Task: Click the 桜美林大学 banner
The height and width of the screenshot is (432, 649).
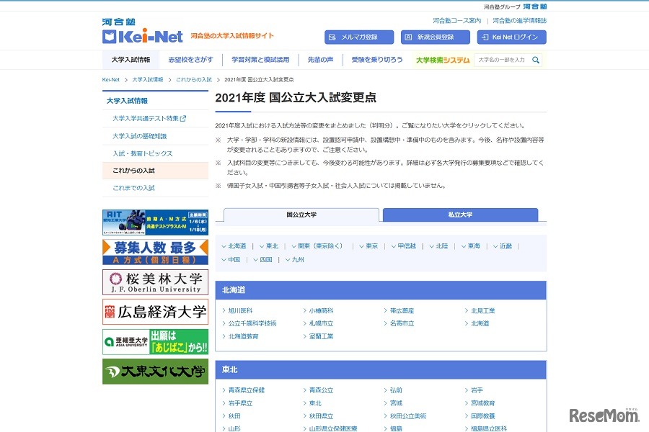Action: pyautogui.click(x=155, y=282)
